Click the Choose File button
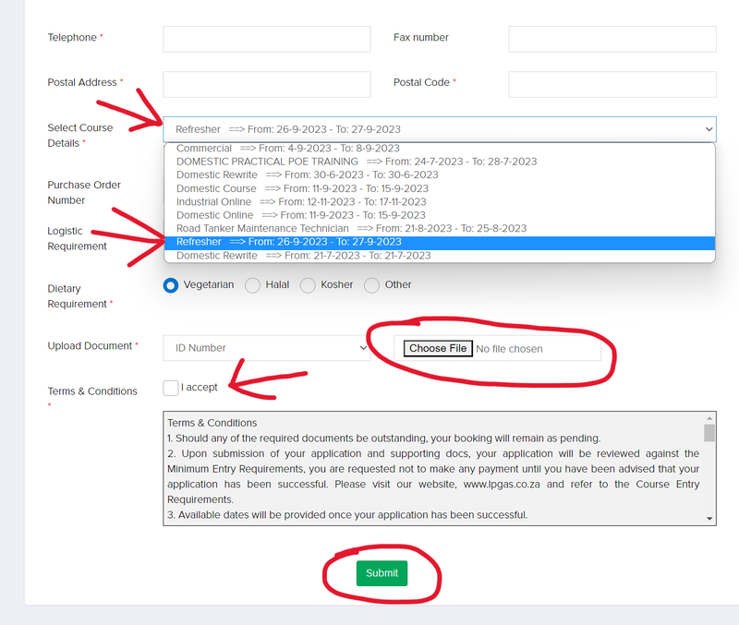Image resolution: width=739 pixels, height=625 pixels. (x=438, y=349)
